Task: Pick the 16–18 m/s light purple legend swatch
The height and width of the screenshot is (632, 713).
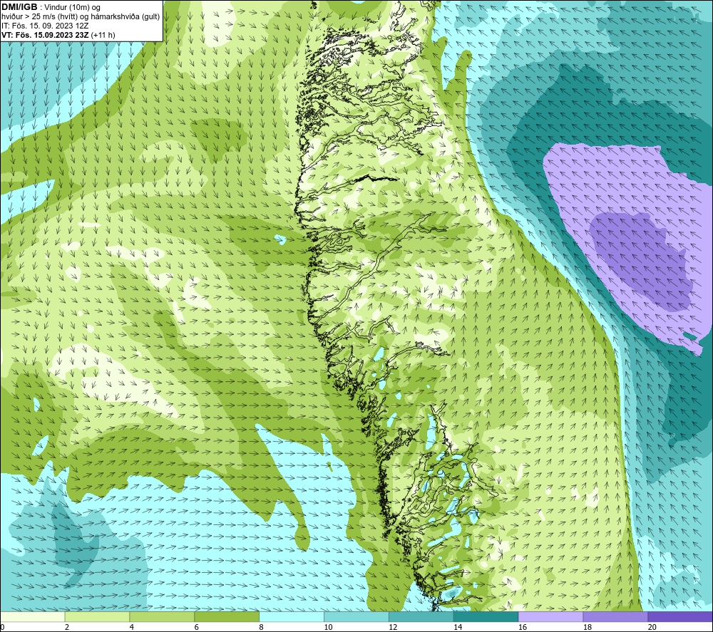Action: [550, 616]
